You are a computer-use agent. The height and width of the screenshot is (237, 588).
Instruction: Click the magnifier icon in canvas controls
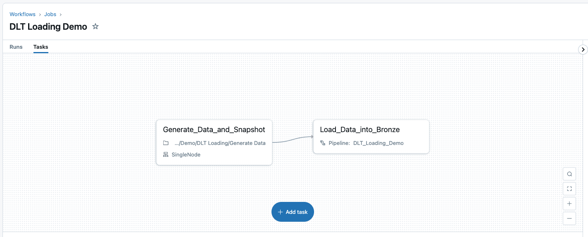[569, 174]
